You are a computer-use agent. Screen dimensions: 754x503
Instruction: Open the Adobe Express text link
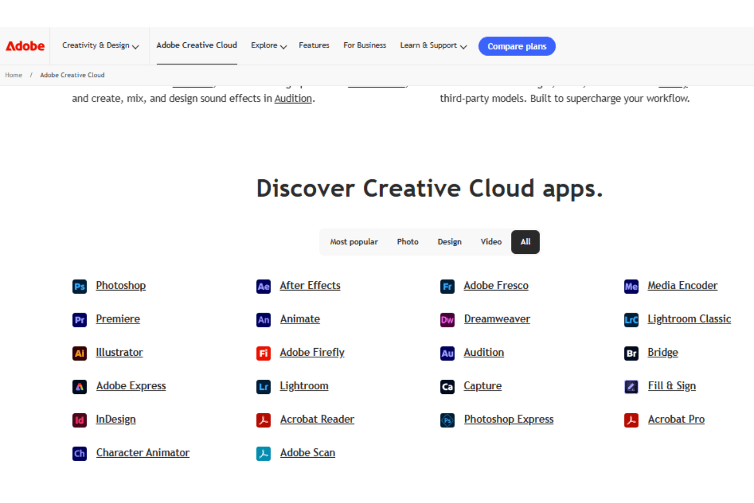131,386
